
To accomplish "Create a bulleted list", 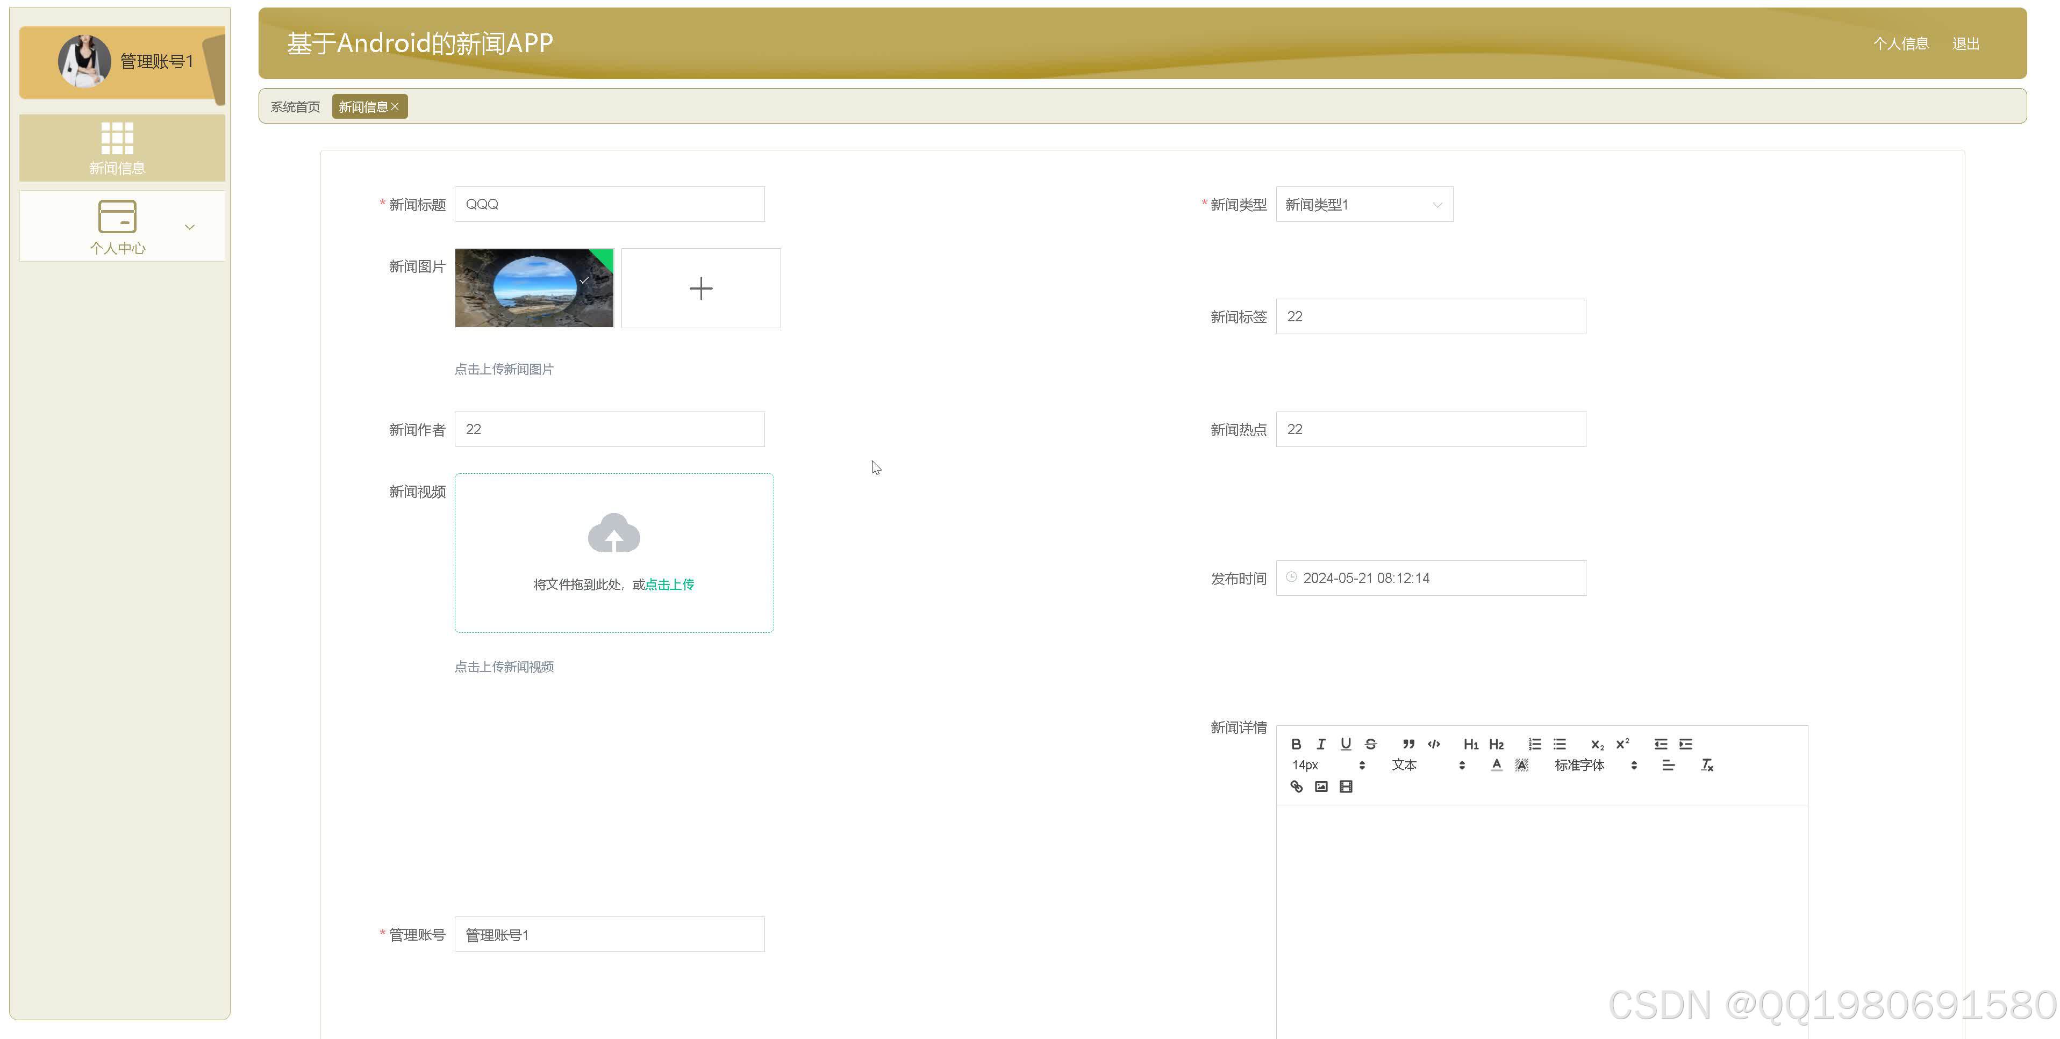I will coord(1560,744).
